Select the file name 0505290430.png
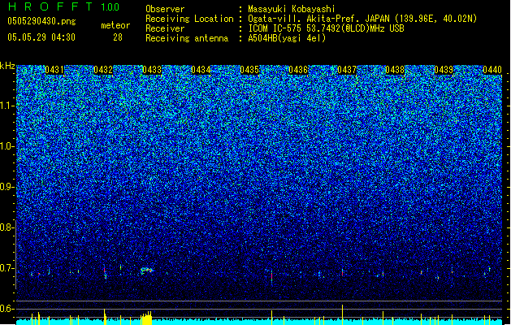This screenshot has height=325, width=511. (x=41, y=21)
